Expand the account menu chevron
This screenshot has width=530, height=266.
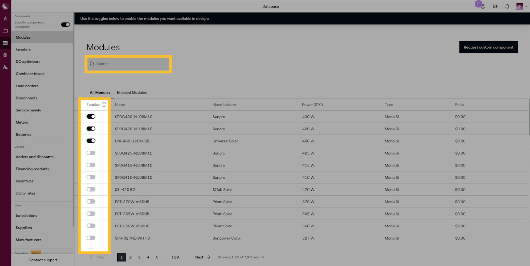point(526,6)
